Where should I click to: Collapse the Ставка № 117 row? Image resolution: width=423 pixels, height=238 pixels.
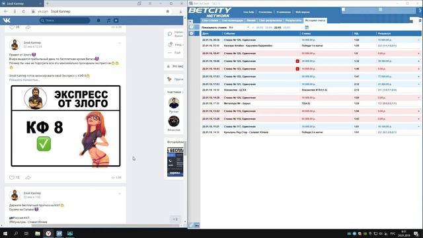coord(418,126)
